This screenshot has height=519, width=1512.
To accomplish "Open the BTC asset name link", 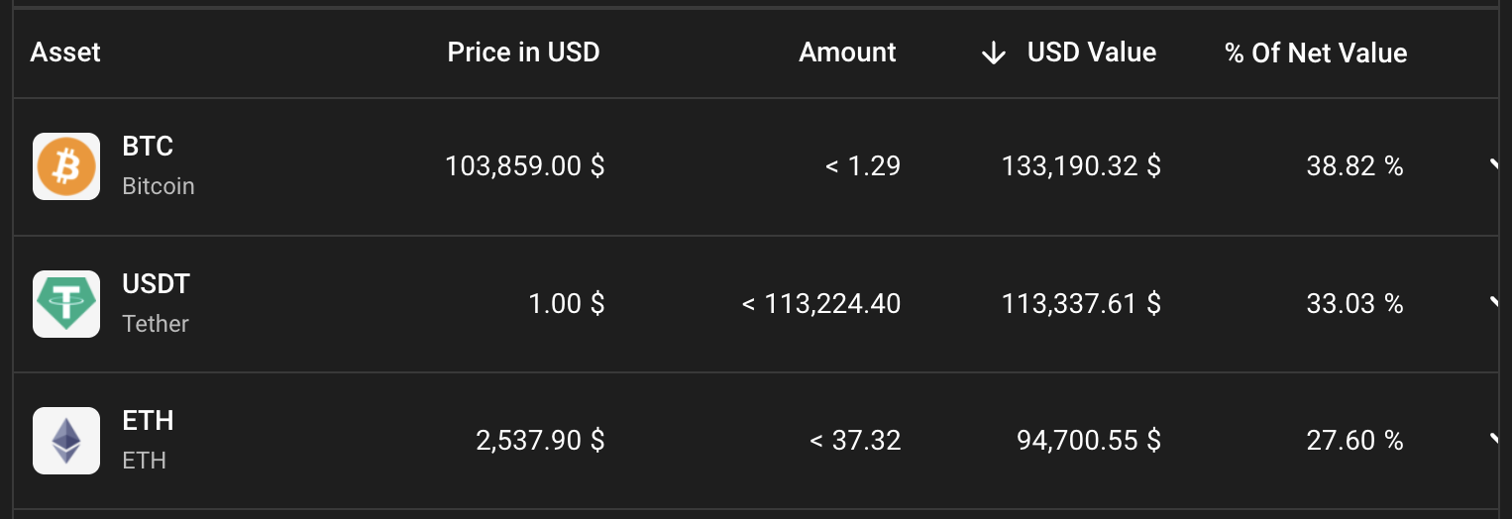I will click(148, 147).
